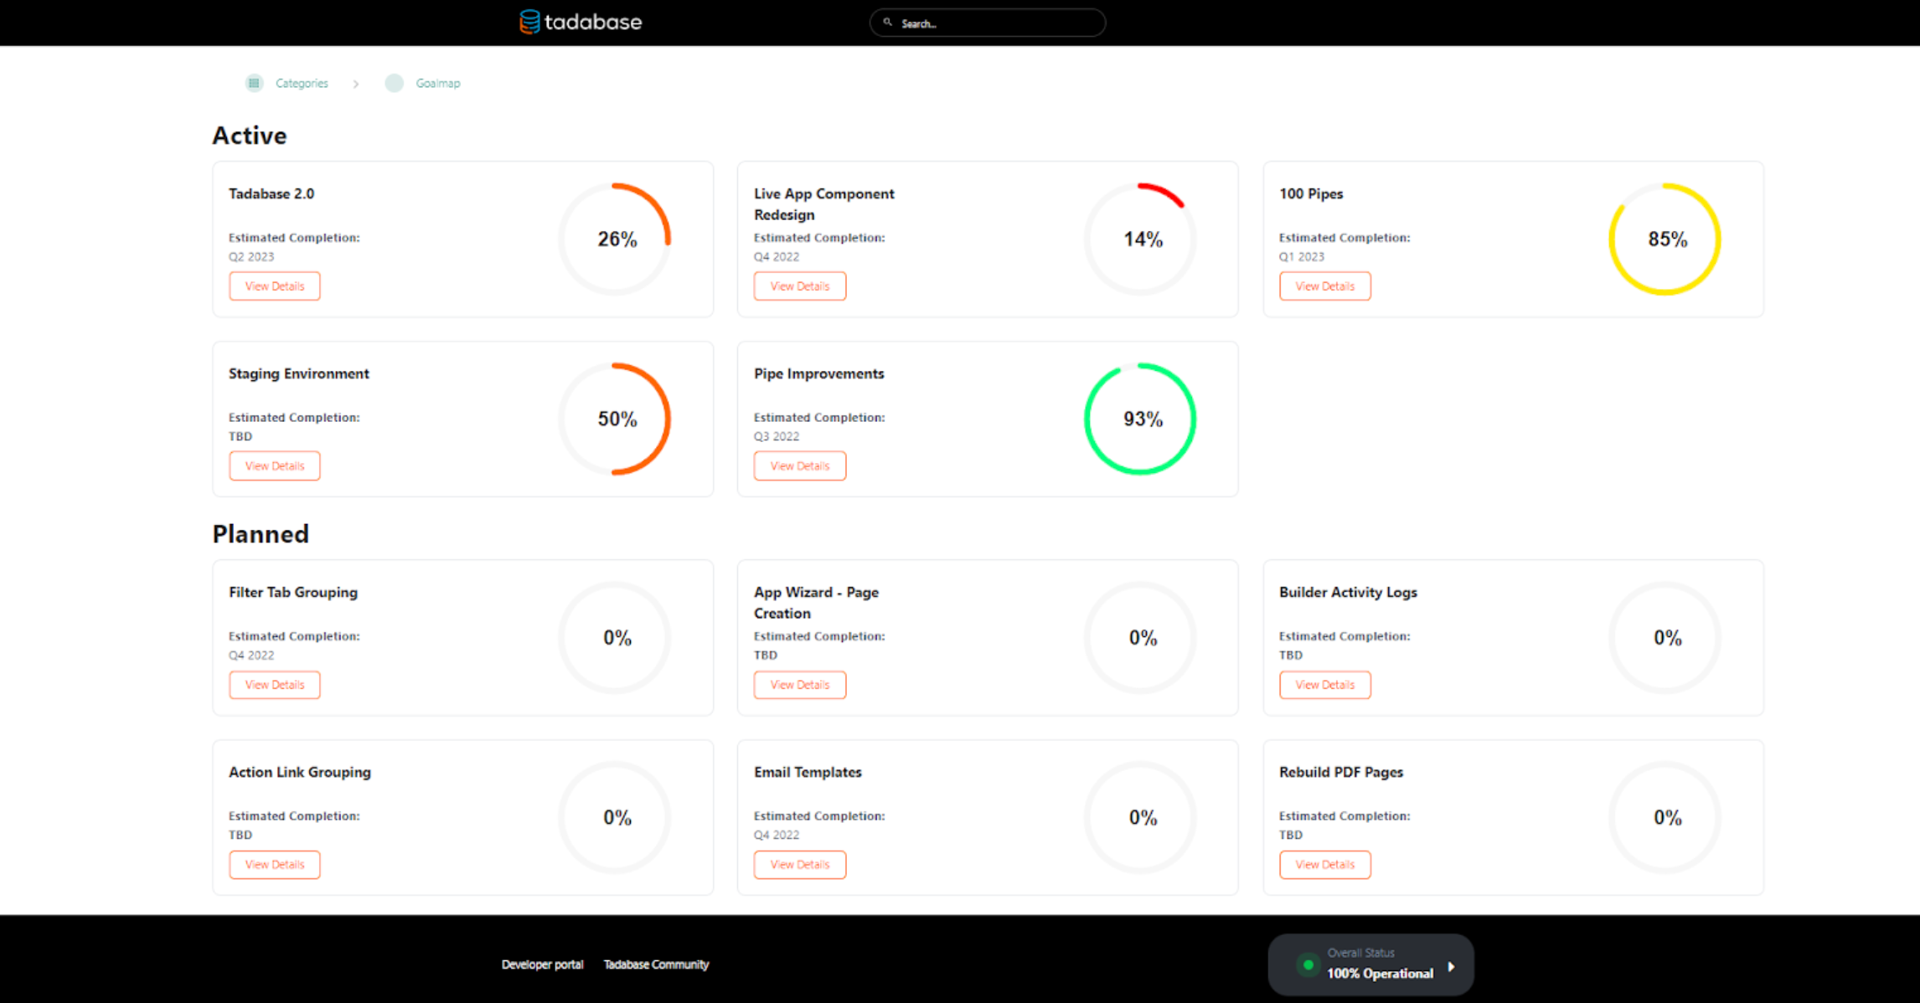Open the Tadabase Community footer link

(x=656, y=964)
